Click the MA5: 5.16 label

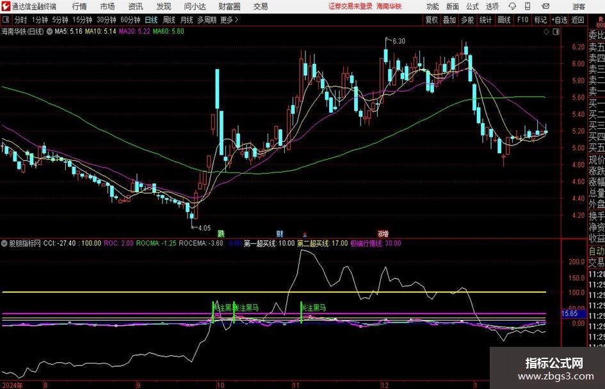(69, 31)
